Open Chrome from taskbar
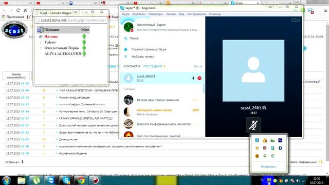 pos(81,180)
